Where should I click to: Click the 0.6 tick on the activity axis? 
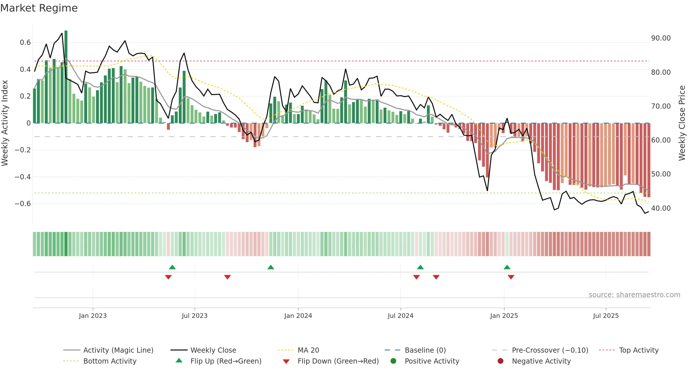click(25, 43)
